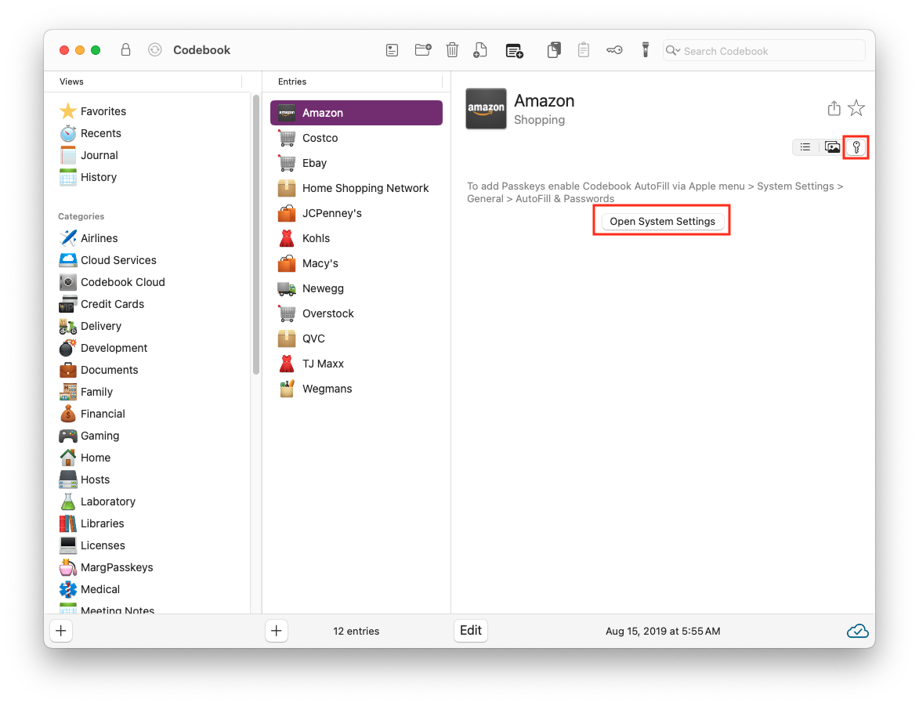Screen dimensions: 919x706
Task: Click the Edit button
Action: 471,630
